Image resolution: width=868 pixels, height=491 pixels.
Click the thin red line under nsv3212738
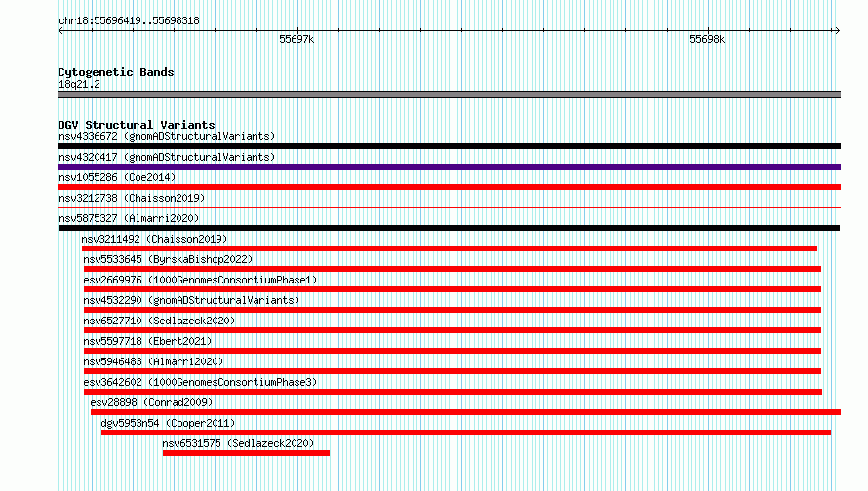(x=449, y=208)
